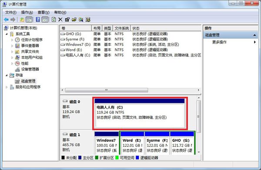Viewport: 261px width, 170px height.
Task: Select 磁盘 0 disk label
Action: 74,102
